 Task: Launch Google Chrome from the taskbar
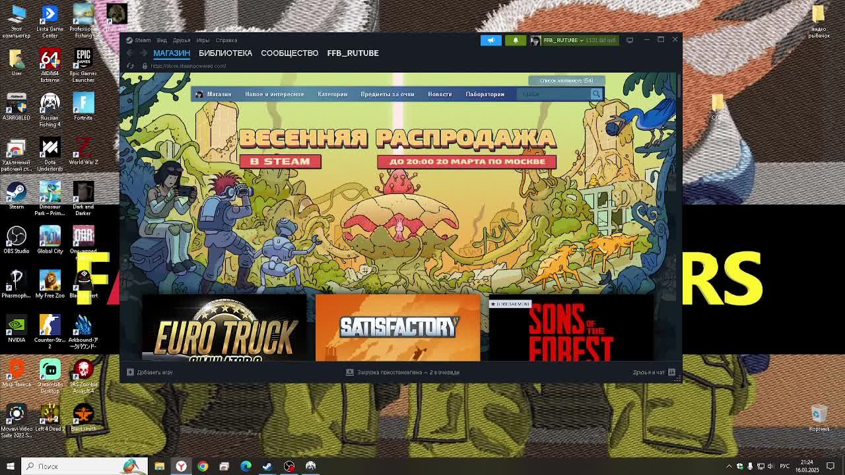[203, 466]
